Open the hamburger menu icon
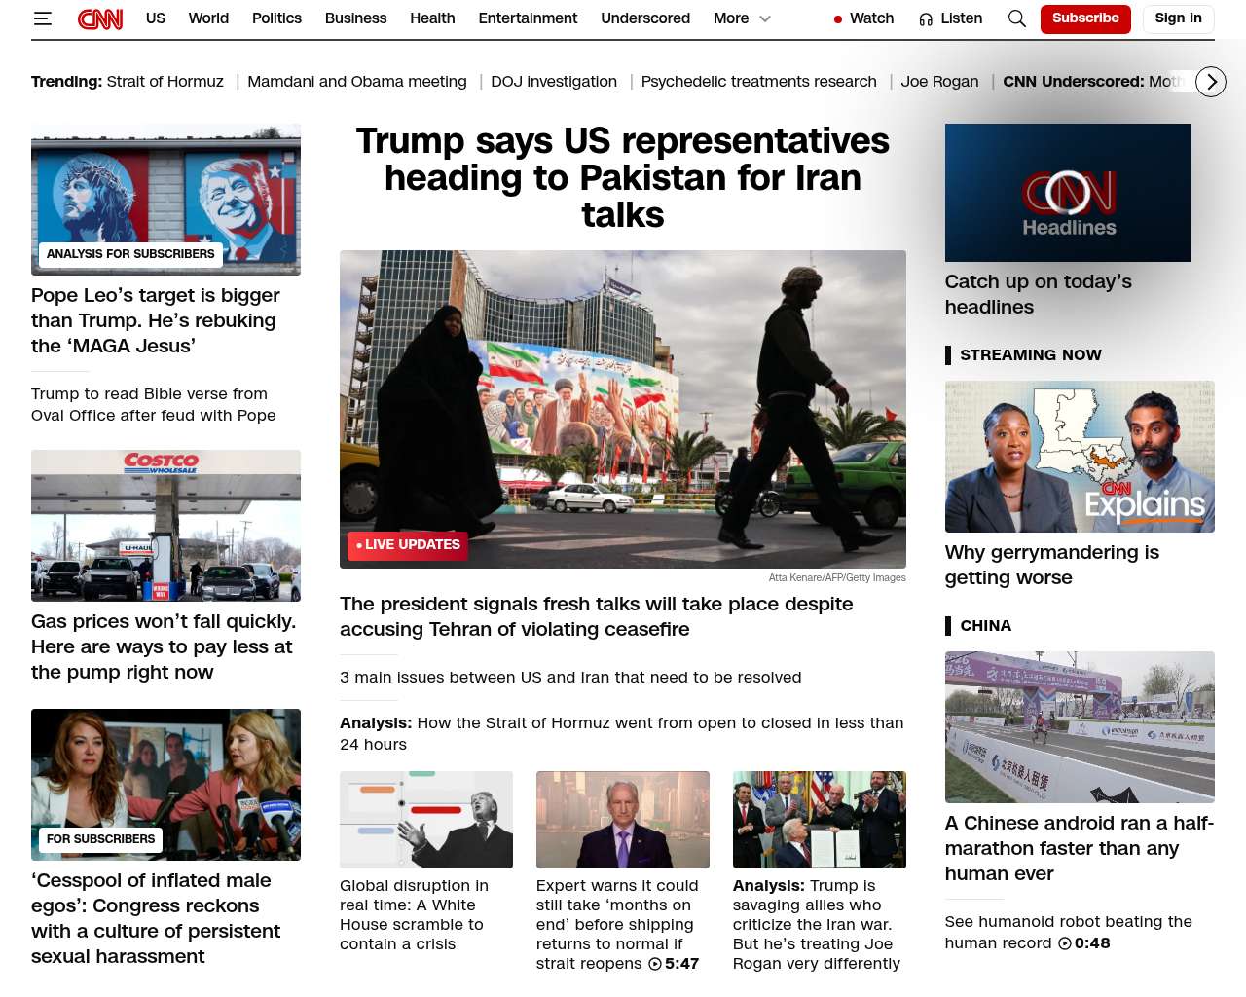The height and width of the screenshot is (997, 1246). 42,18
